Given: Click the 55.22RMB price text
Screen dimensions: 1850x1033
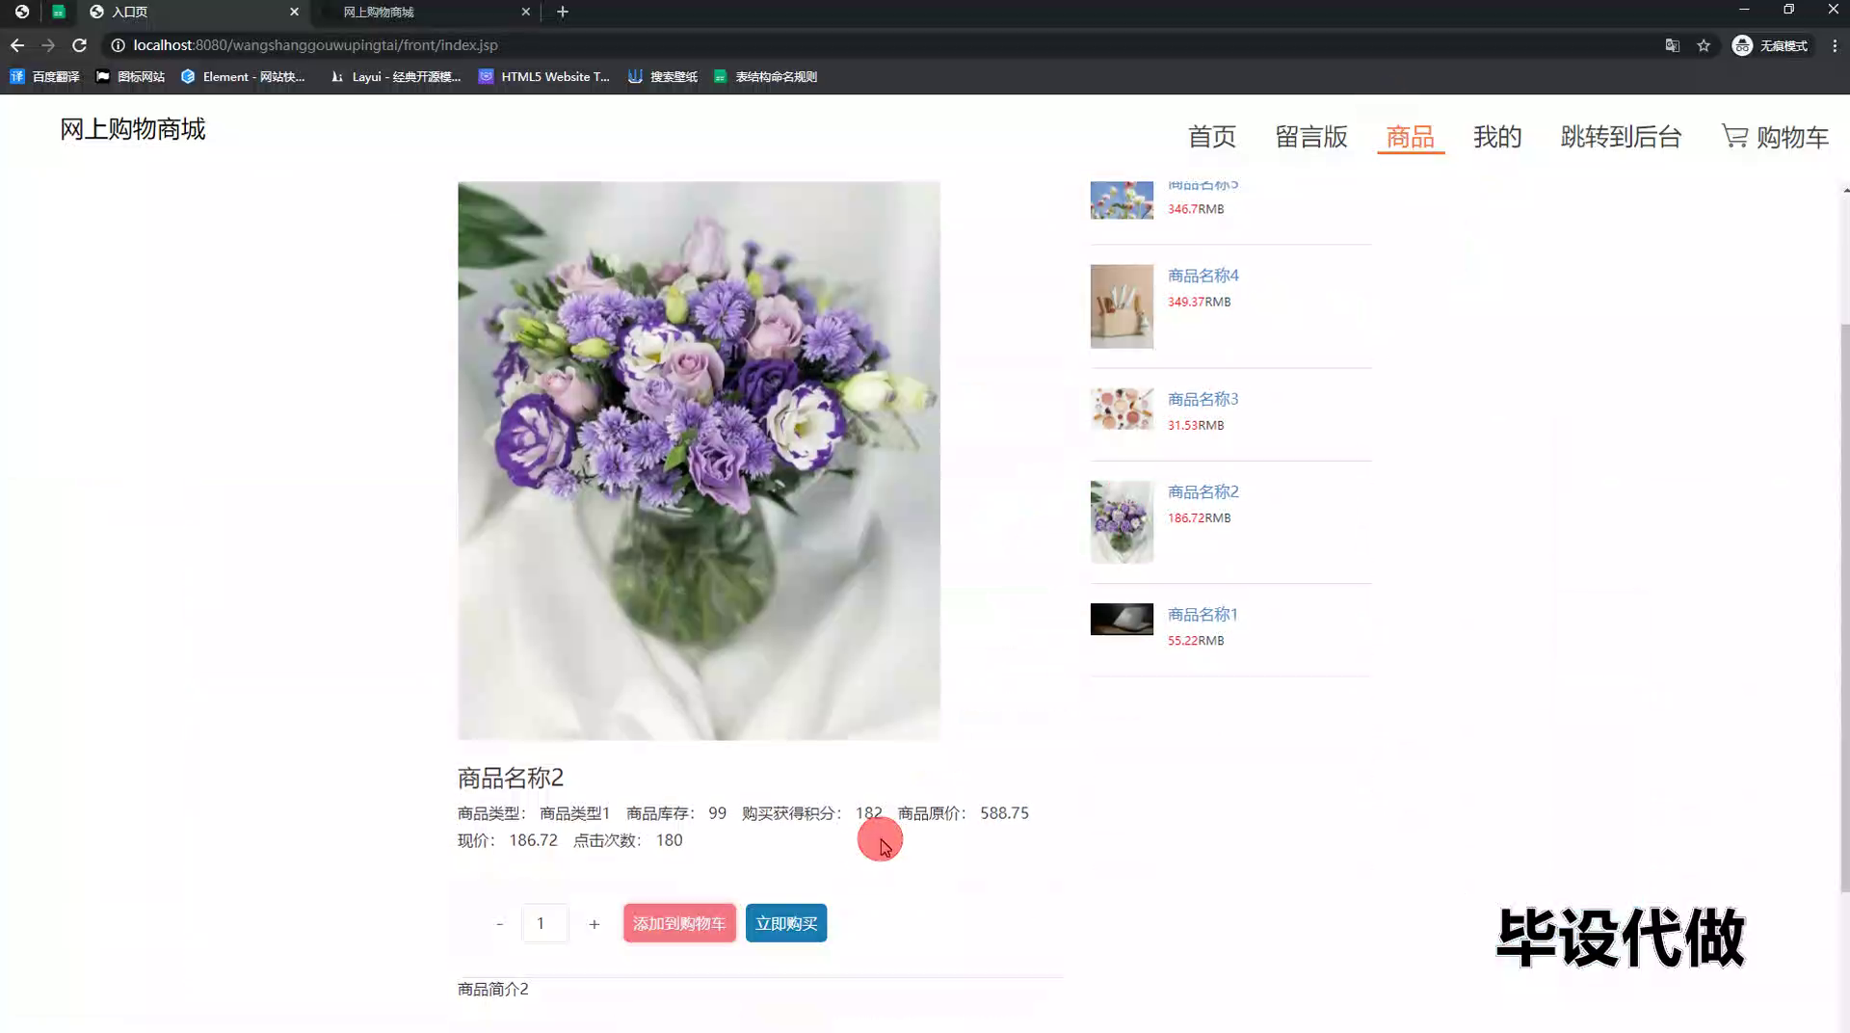Looking at the screenshot, I should [x=1196, y=641].
